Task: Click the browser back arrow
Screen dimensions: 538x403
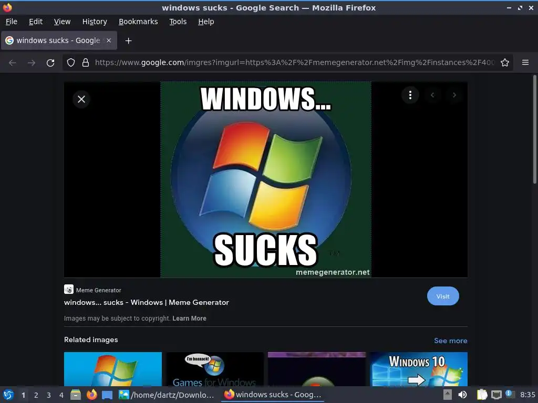Action: [x=13, y=63]
